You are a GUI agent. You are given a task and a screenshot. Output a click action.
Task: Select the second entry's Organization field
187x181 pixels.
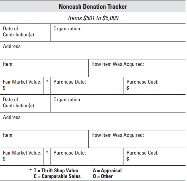118,103
